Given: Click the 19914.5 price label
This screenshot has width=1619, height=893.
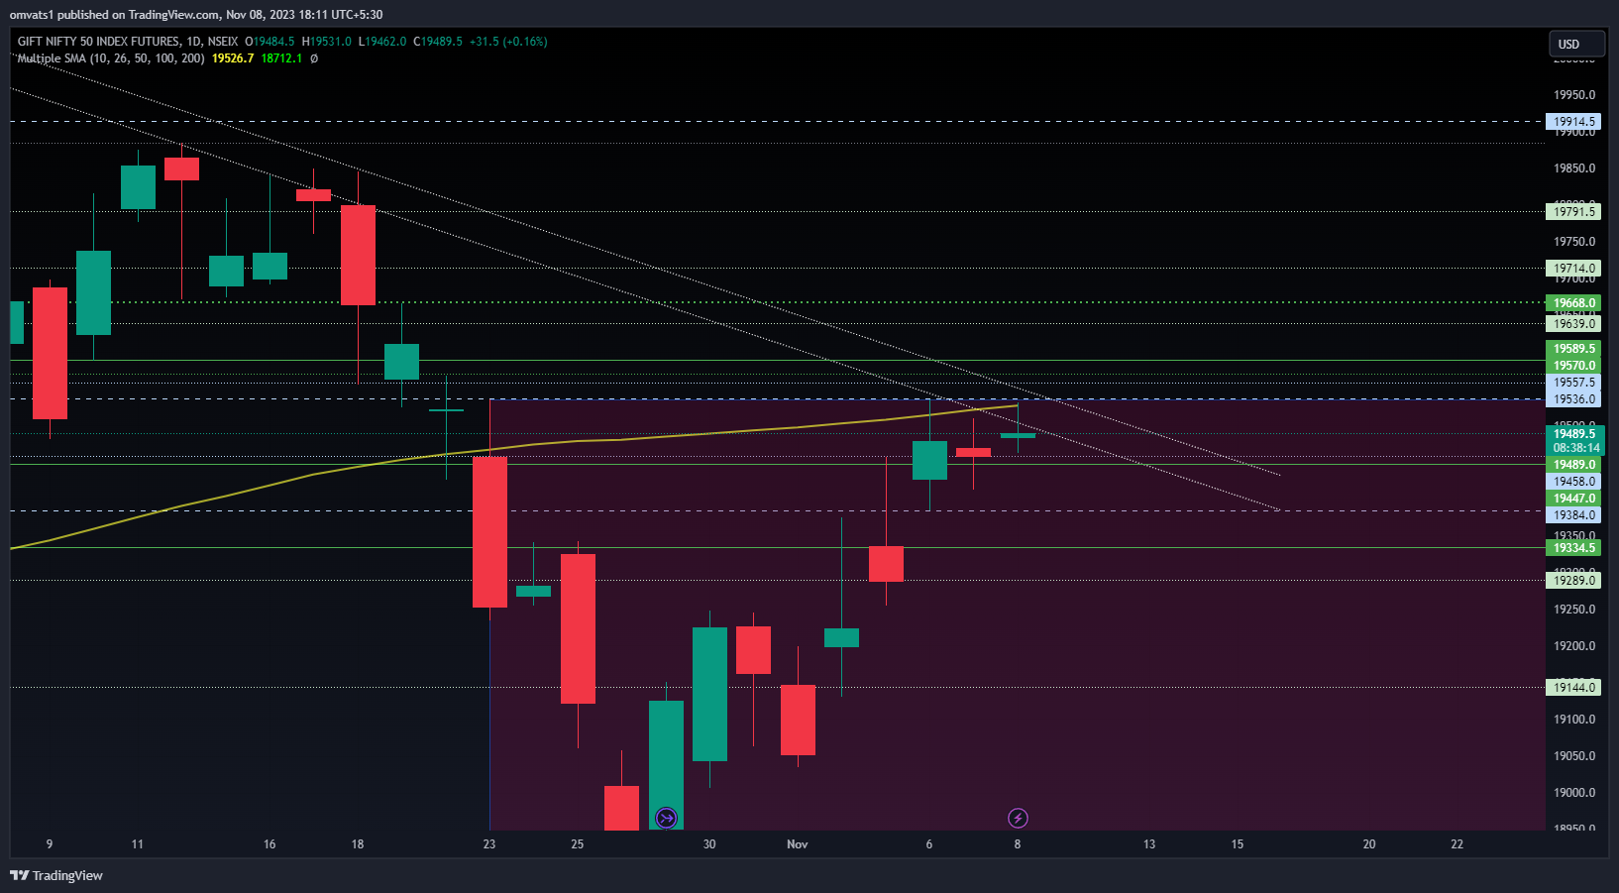Looking at the screenshot, I should point(1573,122).
